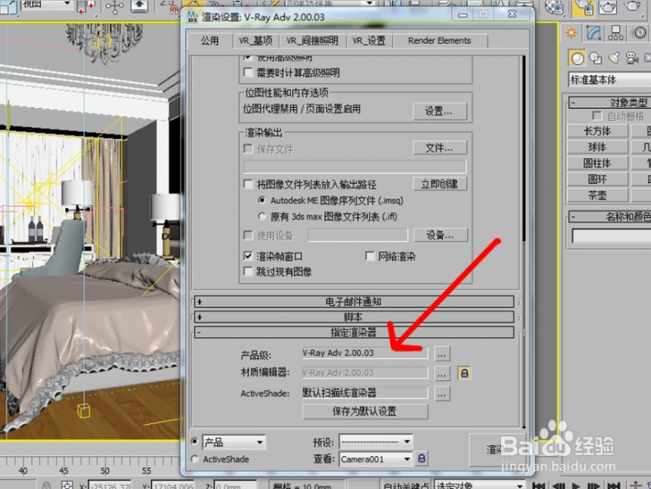Select Autodesk ME 图像序列文件 (.imsq) option
The width and height of the screenshot is (651, 489).
pyautogui.click(x=262, y=200)
